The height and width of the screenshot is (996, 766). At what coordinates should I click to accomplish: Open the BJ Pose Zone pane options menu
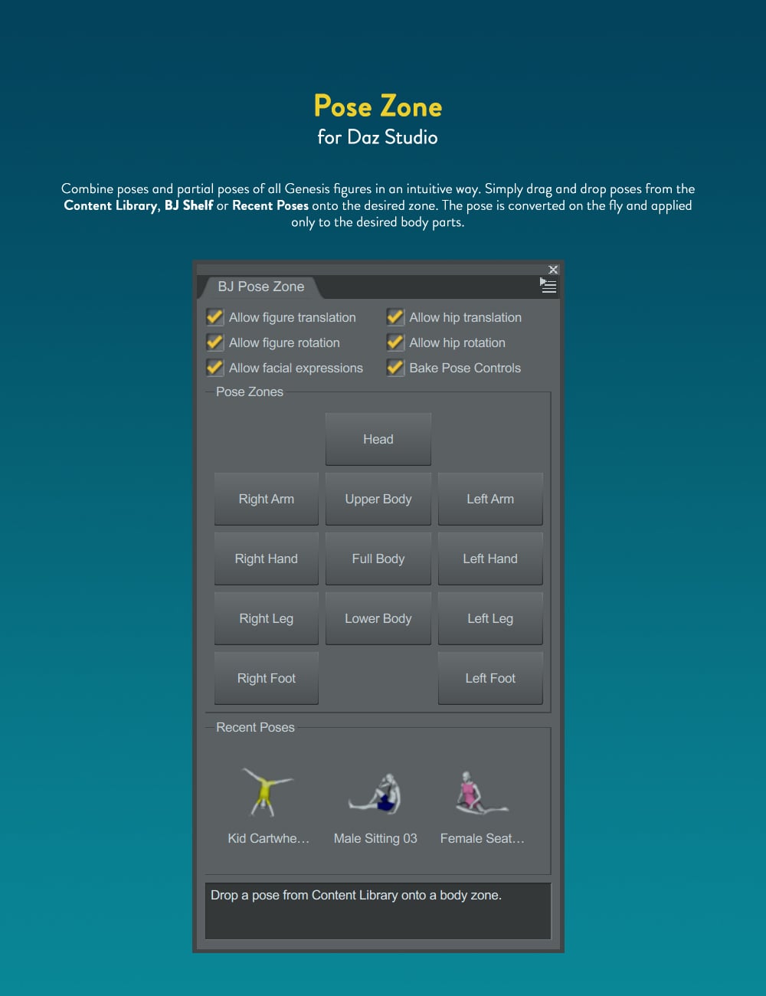click(x=548, y=286)
